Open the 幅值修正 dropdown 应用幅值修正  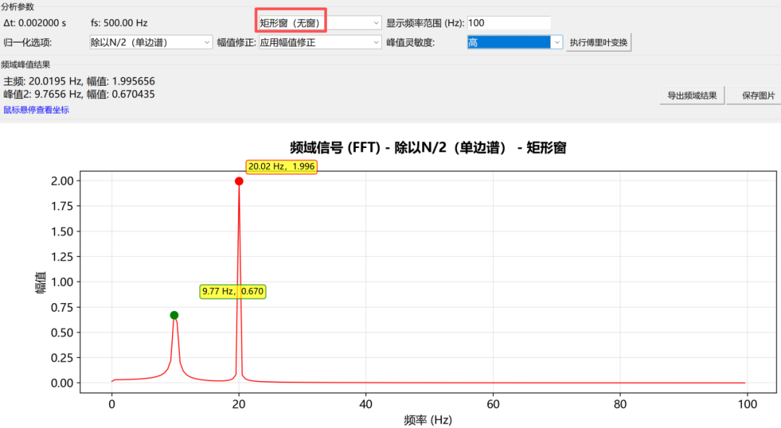point(320,43)
